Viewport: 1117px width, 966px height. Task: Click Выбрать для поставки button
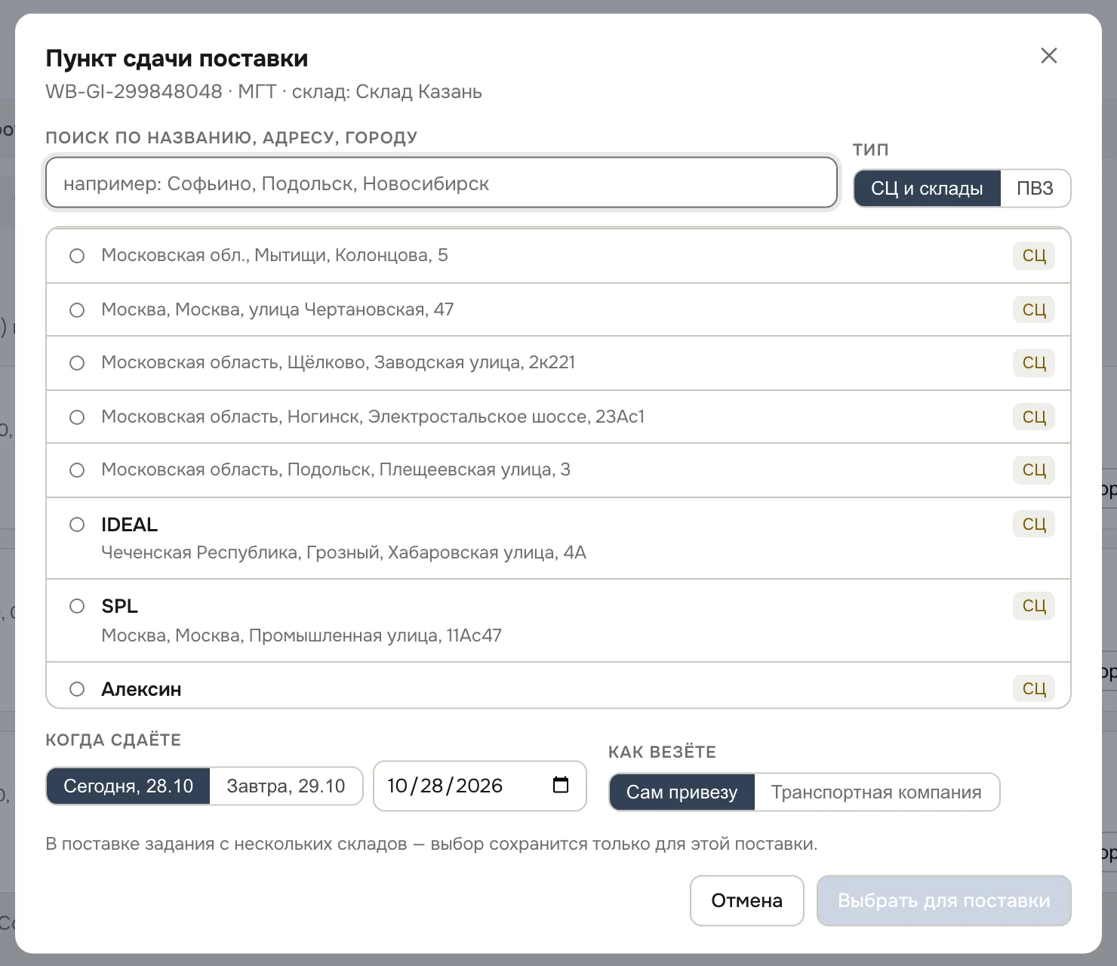pyautogui.click(x=944, y=900)
